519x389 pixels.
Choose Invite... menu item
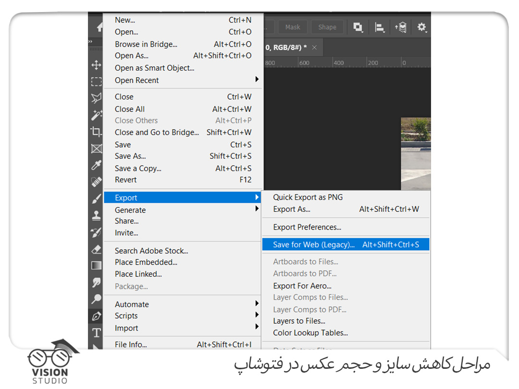(x=183, y=233)
